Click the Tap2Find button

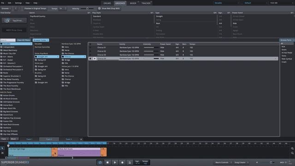point(14,20)
